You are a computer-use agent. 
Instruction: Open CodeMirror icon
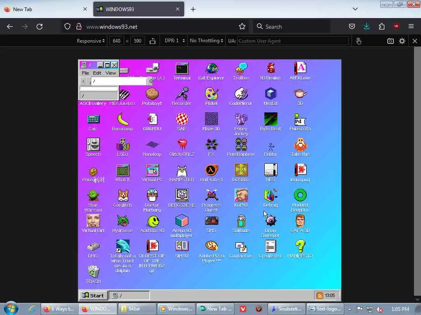241,97
